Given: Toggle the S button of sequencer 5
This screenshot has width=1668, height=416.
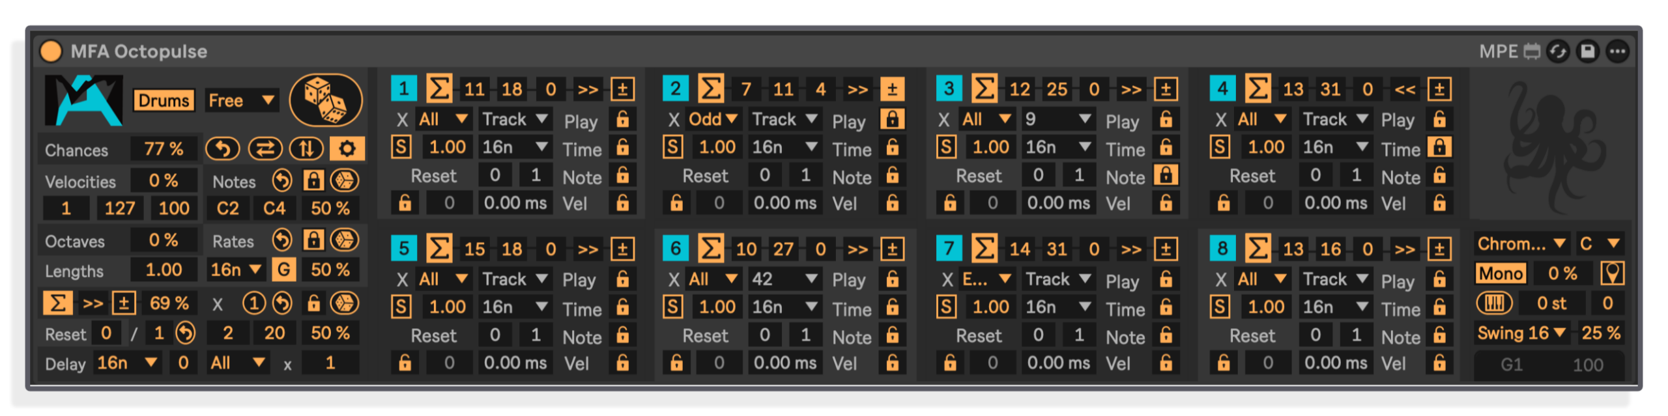Looking at the screenshot, I should [401, 307].
